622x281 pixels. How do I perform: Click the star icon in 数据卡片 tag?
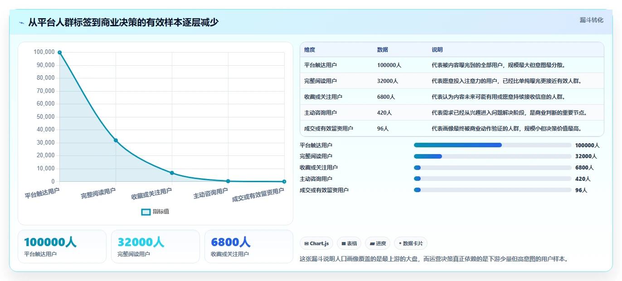(400, 243)
